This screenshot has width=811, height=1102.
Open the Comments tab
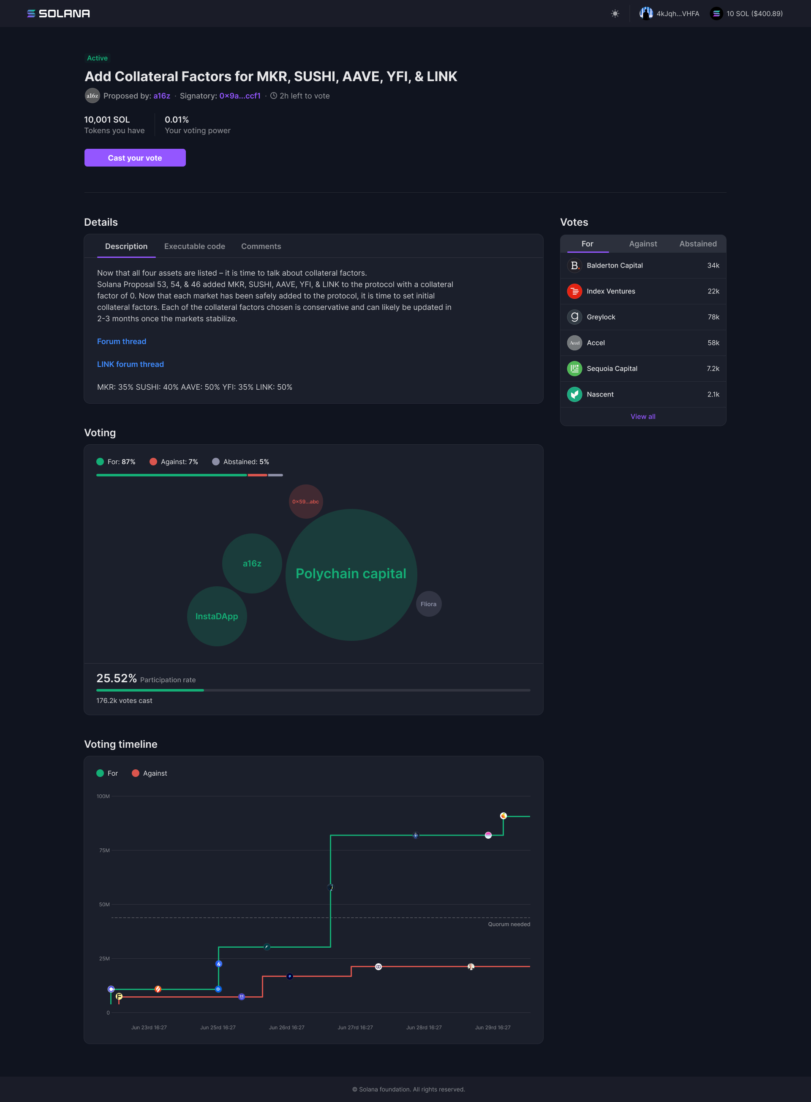tap(261, 246)
